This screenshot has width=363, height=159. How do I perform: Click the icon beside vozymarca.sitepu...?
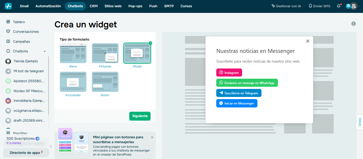point(8,111)
